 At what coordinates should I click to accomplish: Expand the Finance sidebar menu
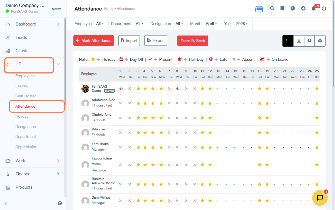(x=33, y=174)
